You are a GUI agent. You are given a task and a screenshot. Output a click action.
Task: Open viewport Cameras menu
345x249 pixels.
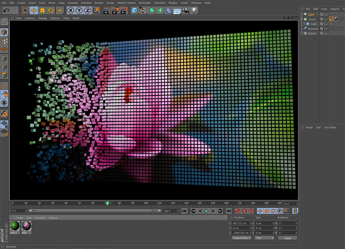coord(30,18)
